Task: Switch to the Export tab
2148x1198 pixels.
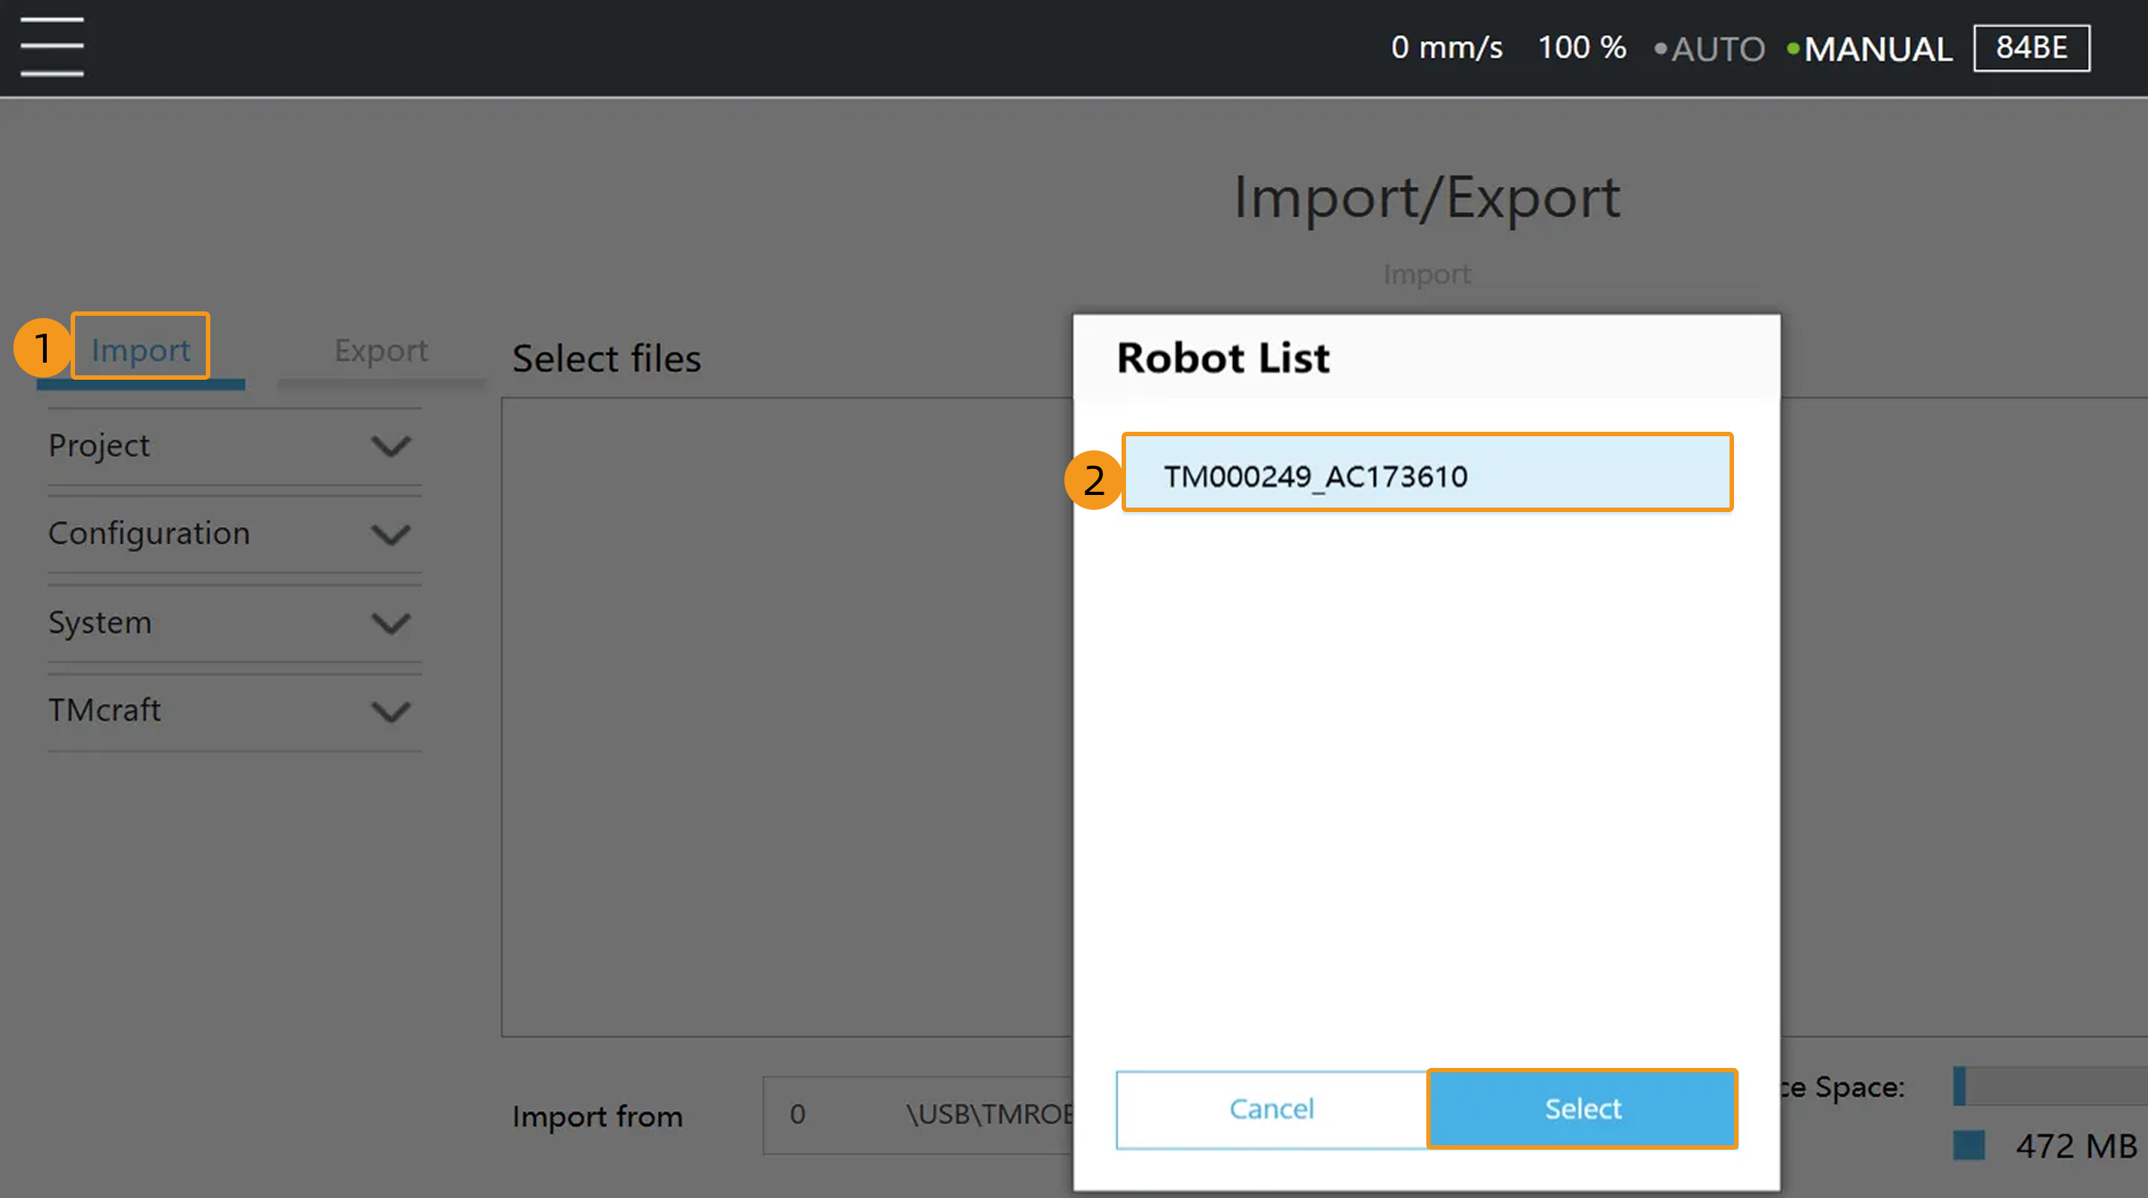Action: pos(381,350)
